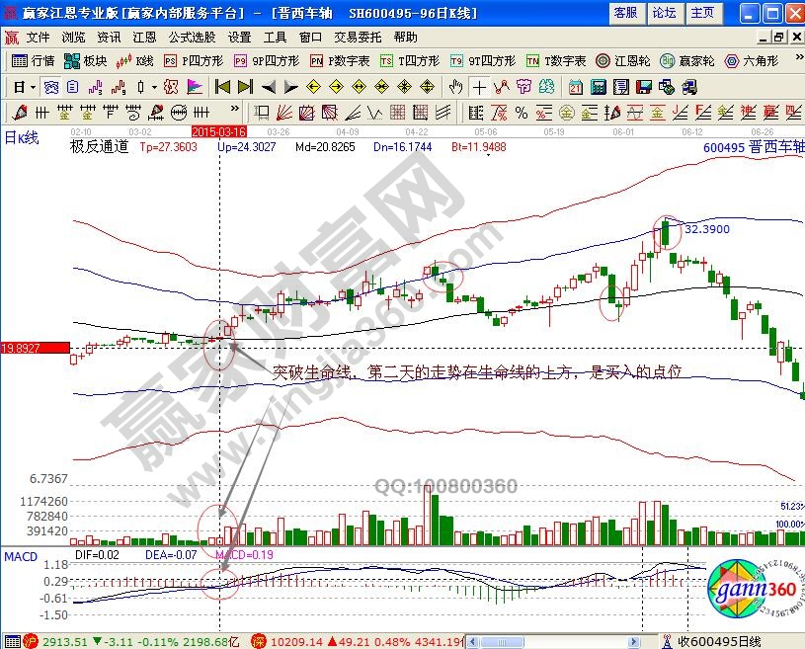
Task: Open the 浏览 menu
Action: pyautogui.click(x=73, y=37)
